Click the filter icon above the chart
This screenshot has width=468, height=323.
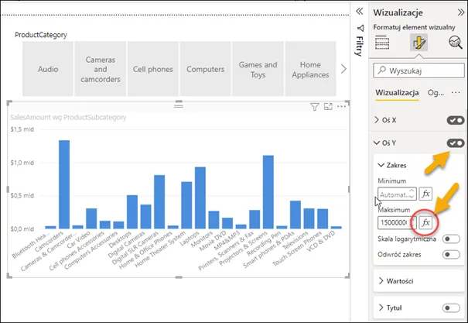pos(315,107)
